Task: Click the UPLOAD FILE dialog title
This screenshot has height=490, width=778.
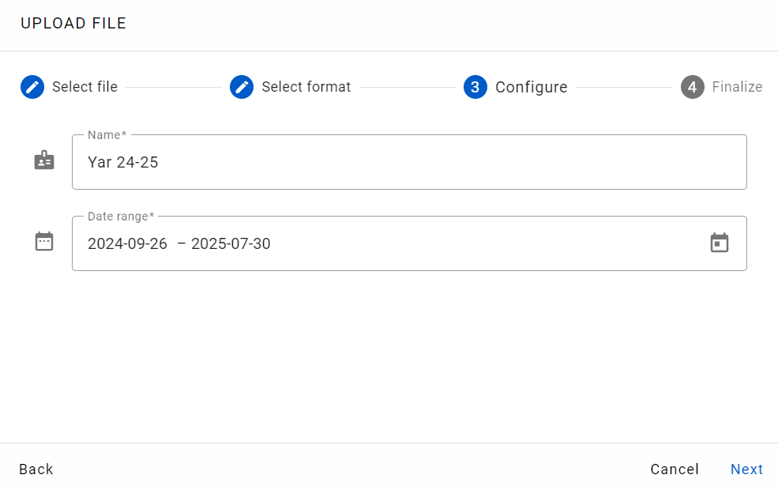Action: [73, 24]
